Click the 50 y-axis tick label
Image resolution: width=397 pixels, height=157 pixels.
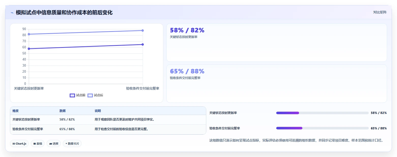pyautogui.click(x=24, y=53)
